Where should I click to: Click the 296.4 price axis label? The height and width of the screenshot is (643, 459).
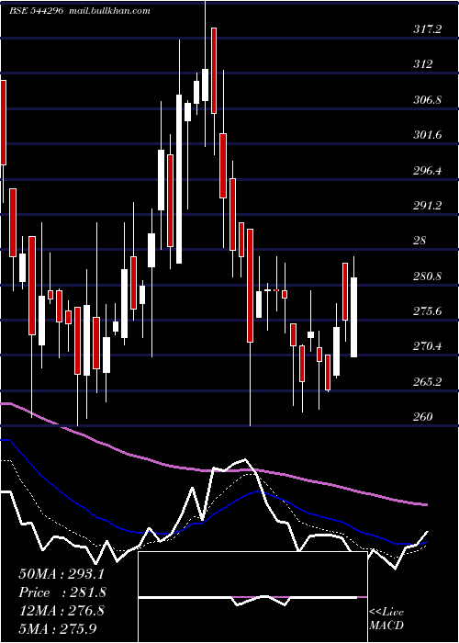point(427,170)
